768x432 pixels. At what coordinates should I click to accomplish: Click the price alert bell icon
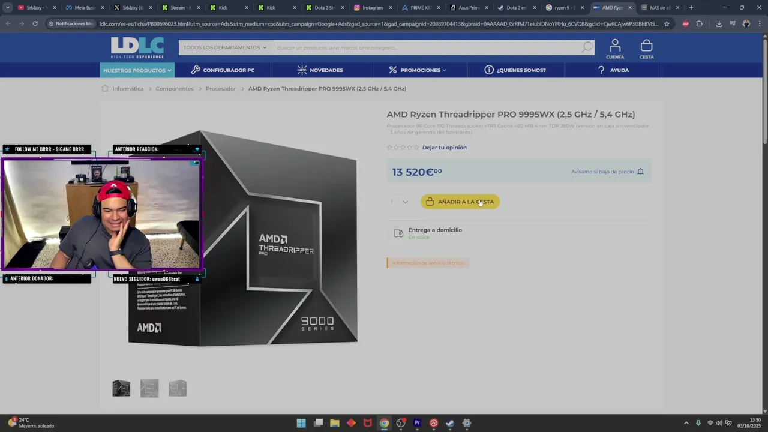(x=640, y=172)
